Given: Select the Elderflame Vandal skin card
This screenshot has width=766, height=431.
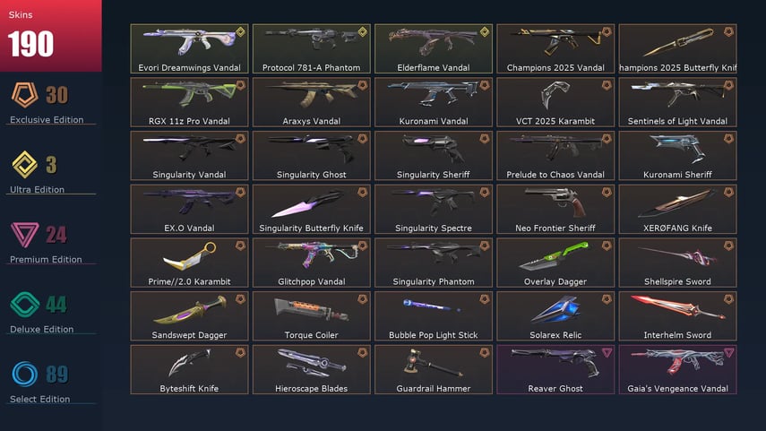Looking at the screenshot, I should [x=434, y=49].
